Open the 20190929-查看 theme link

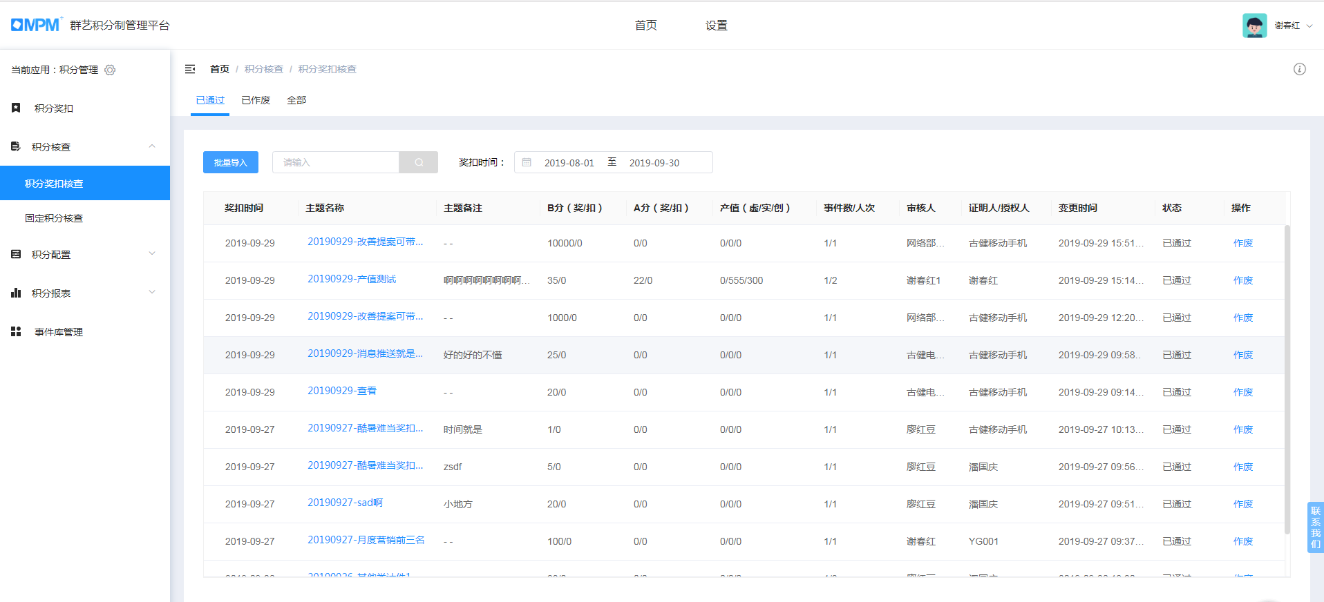[x=342, y=391]
